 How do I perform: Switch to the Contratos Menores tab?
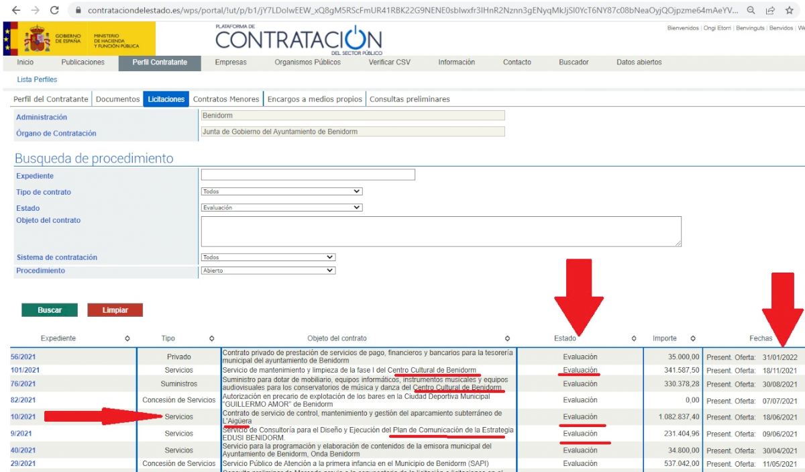225,99
